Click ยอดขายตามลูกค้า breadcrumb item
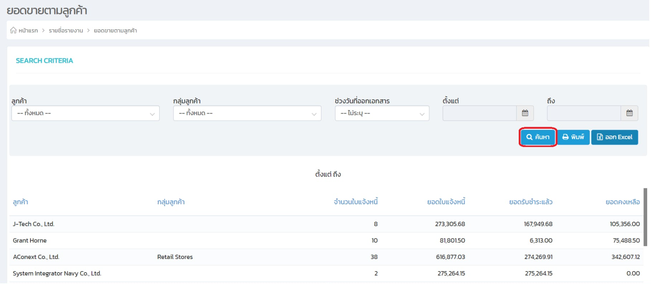 pos(115,30)
